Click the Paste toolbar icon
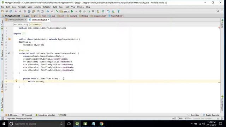The height and width of the screenshot is (127, 226). (34, 11)
